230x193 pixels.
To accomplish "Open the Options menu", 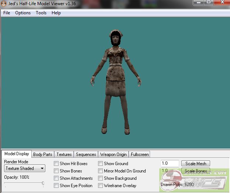I will 23,13.
